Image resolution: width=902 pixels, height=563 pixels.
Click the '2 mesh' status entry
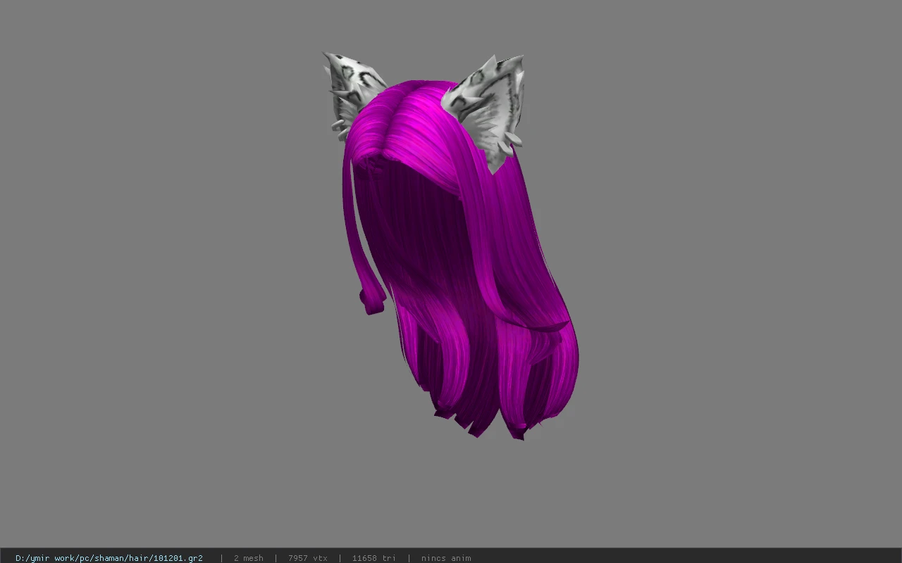pos(248,558)
